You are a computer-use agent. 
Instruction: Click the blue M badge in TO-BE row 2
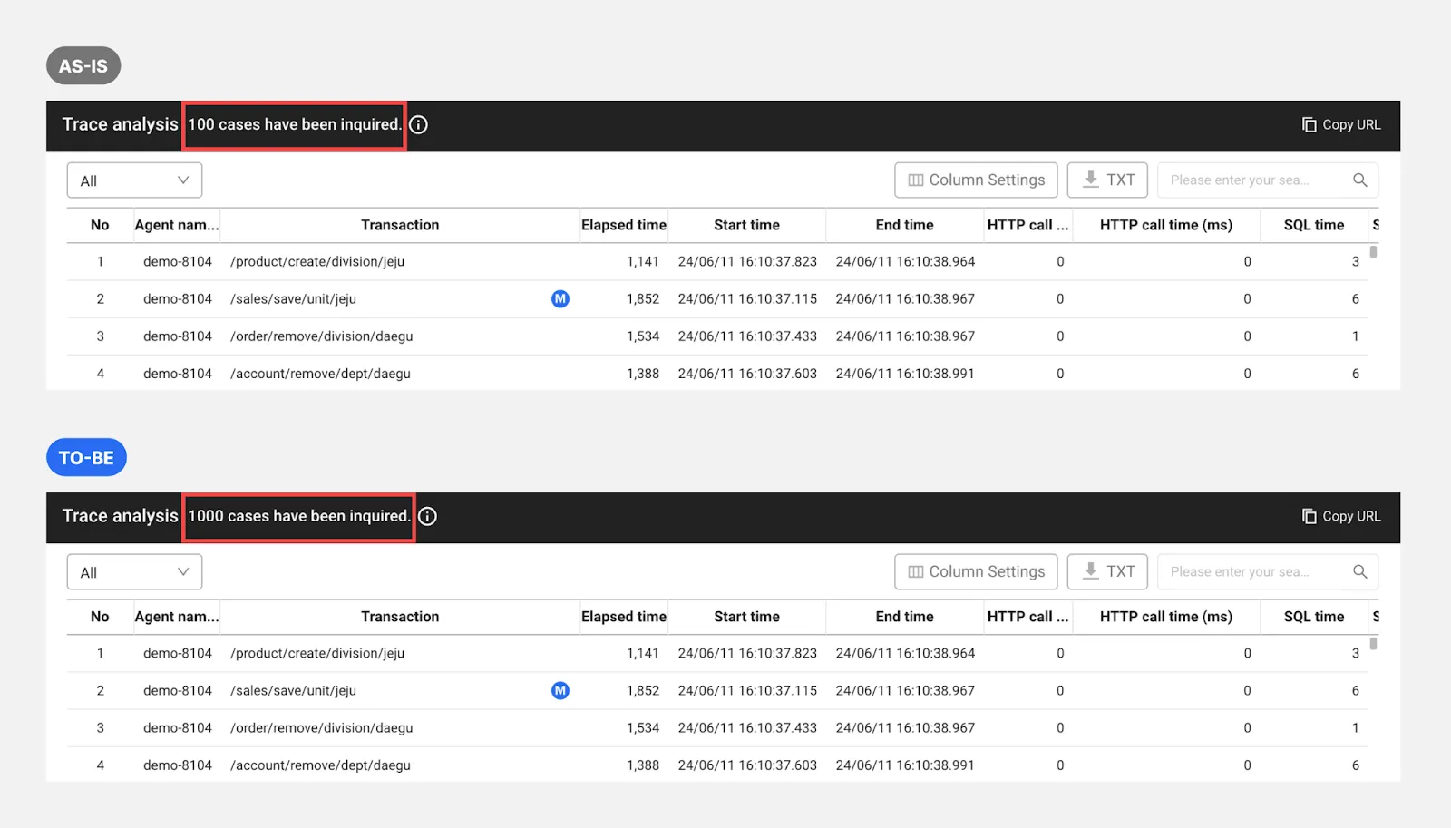tap(560, 691)
